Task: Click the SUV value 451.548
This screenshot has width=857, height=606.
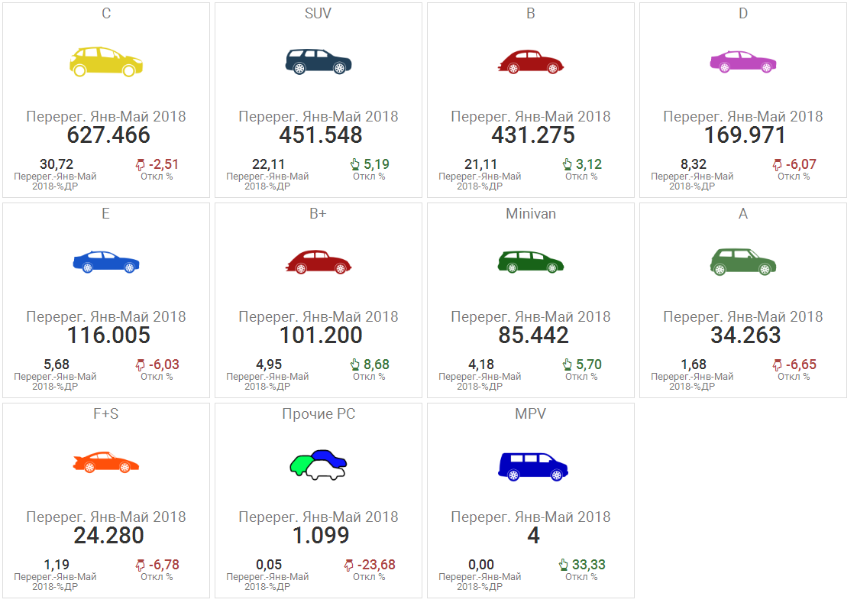Action: (319, 135)
